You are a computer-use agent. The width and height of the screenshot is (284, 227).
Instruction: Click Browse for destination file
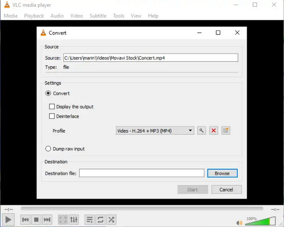(x=222, y=173)
